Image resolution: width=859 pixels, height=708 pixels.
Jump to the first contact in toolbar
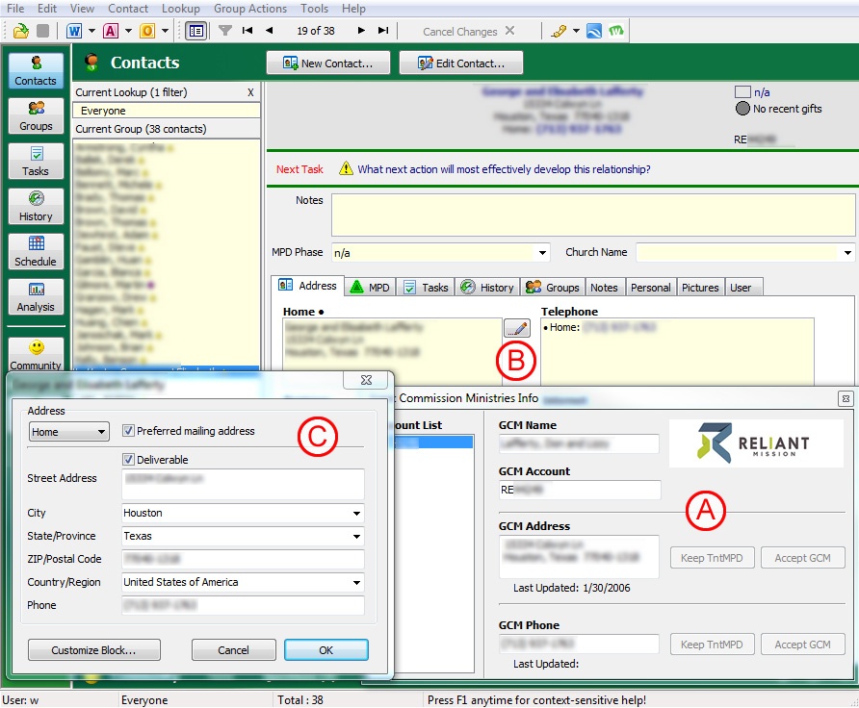coord(247,31)
